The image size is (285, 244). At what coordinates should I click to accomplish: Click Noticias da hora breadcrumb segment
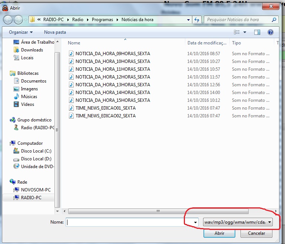137,20
